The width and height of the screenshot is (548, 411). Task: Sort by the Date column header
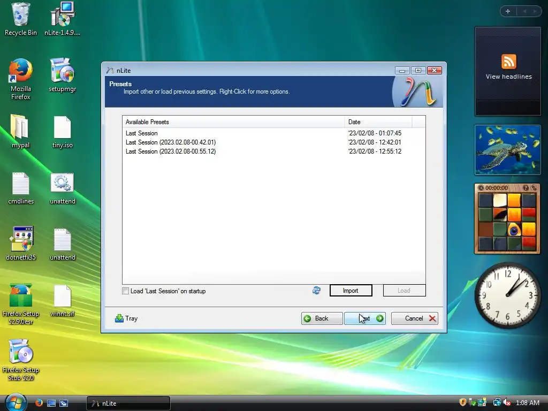point(378,121)
